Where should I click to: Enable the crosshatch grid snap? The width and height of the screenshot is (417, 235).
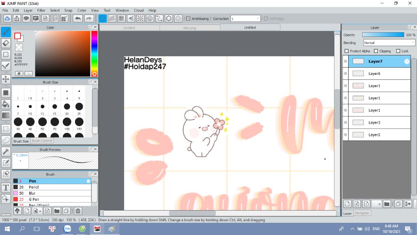(121, 18)
